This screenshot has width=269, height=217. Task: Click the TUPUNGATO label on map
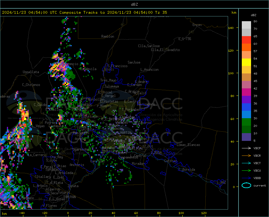click(x=54, y=170)
